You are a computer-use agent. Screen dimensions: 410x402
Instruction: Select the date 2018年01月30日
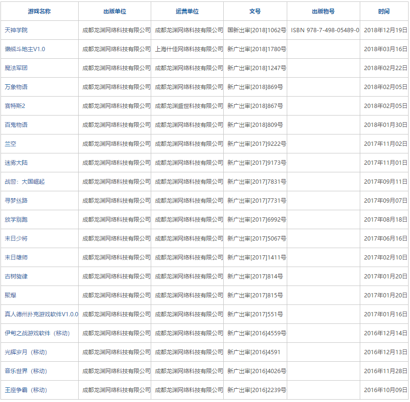(x=386, y=125)
